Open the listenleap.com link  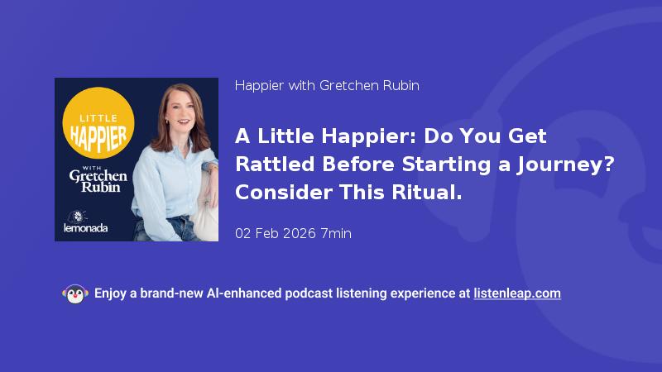tap(517, 293)
